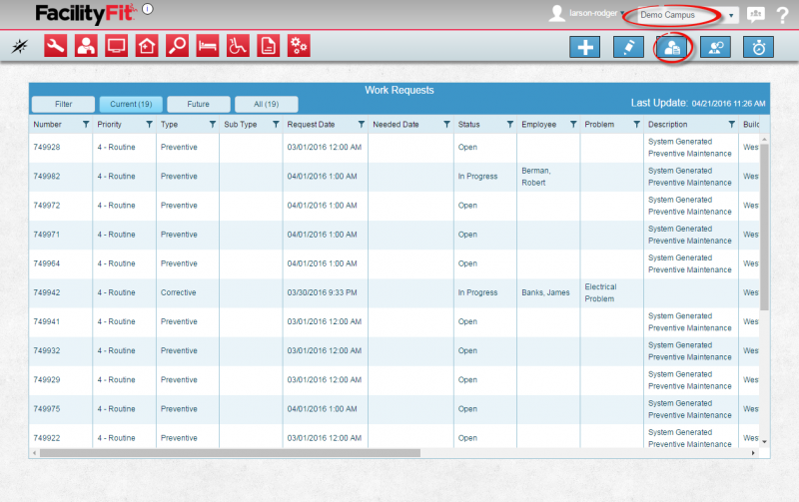Click the 'Corrective' type cell

click(x=179, y=292)
